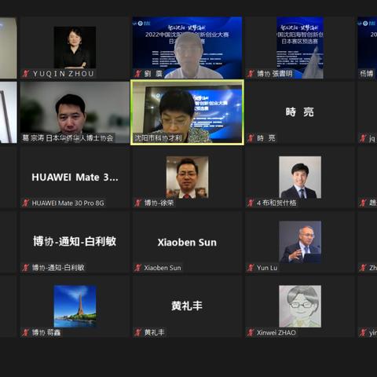Click the 博协 蒋鑫 name label
This screenshot has height=377, width=377.
coord(46,332)
